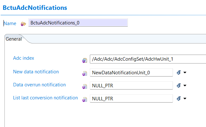Open the dropdown arrow for Data overrun notification
The image size is (206, 127).
click(185, 86)
